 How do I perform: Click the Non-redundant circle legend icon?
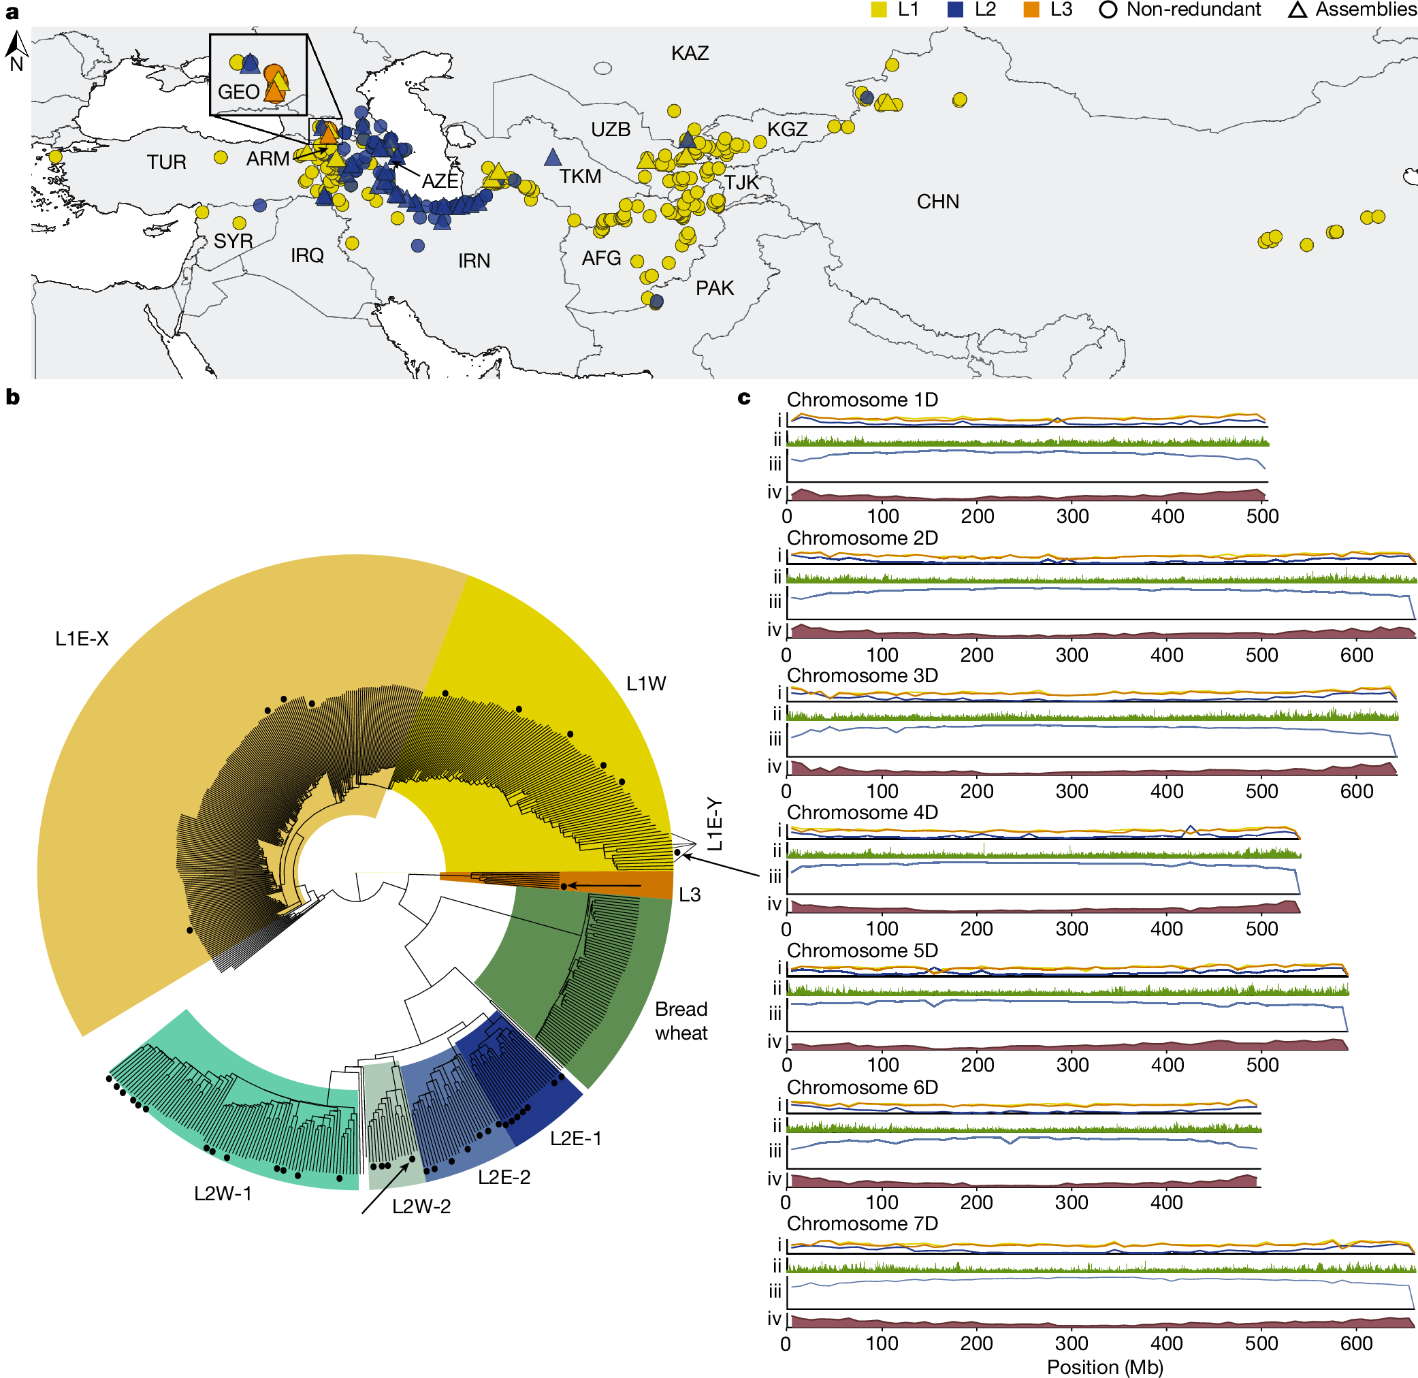(x=1108, y=10)
